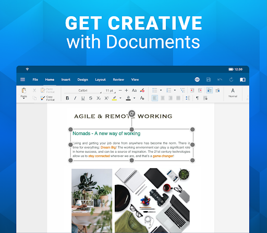The height and width of the screenshot is (233, 267).
Task: Click the Bold formatting icon
Action: (67, 98)
